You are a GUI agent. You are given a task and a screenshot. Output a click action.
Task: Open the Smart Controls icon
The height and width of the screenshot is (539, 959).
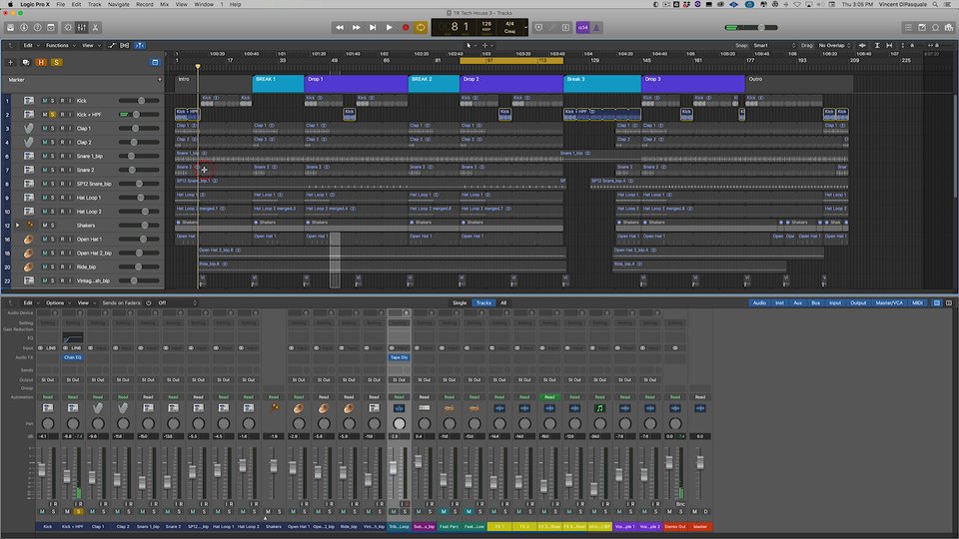[x=68, y=28]
